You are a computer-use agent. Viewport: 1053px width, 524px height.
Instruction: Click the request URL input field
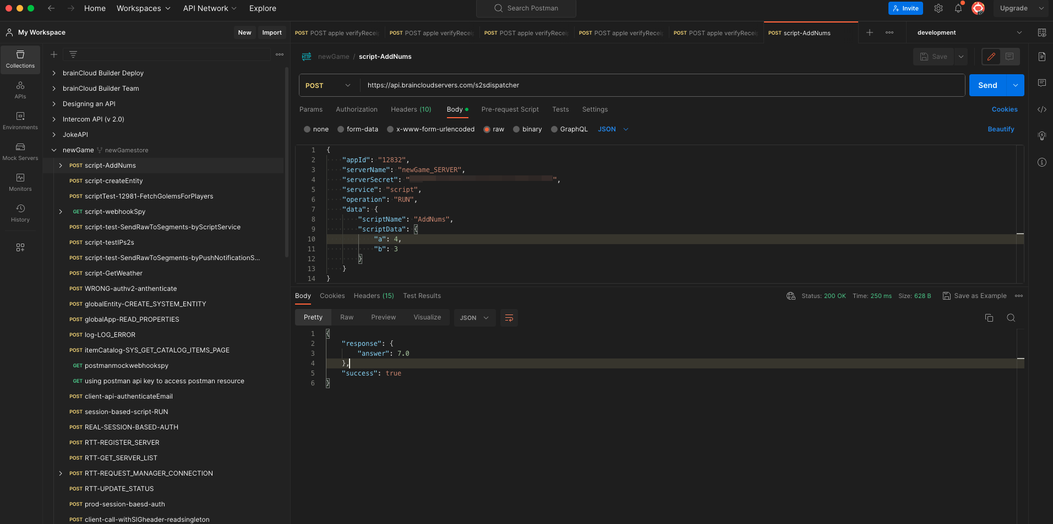(x=662, y=85)
